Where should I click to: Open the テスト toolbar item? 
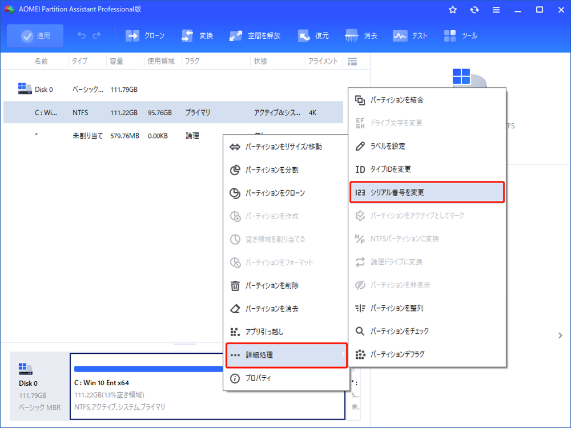pyautogui.click(x=410, y=35)
